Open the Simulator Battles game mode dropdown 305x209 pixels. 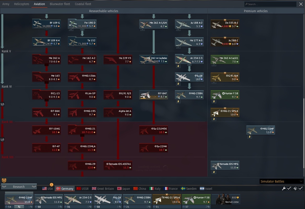[x=282, y=181]
